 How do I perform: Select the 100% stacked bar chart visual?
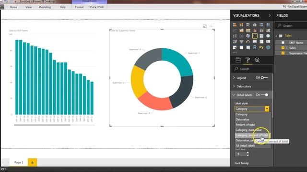pyautogui.click(x=261, y=24)
